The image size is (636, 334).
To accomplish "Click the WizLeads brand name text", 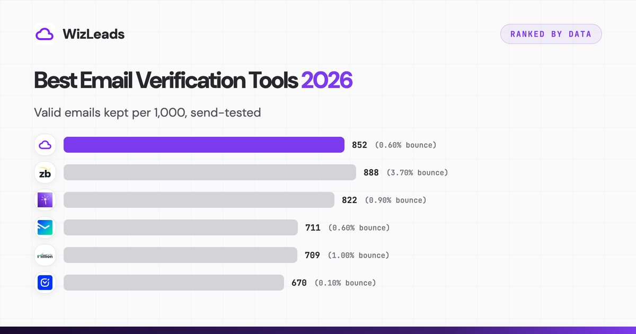I will pyautogui.click(x=93, y=34).
